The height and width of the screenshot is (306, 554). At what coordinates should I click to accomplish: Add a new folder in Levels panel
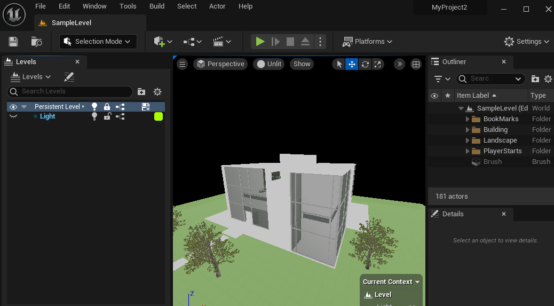(x=141, y=92)
